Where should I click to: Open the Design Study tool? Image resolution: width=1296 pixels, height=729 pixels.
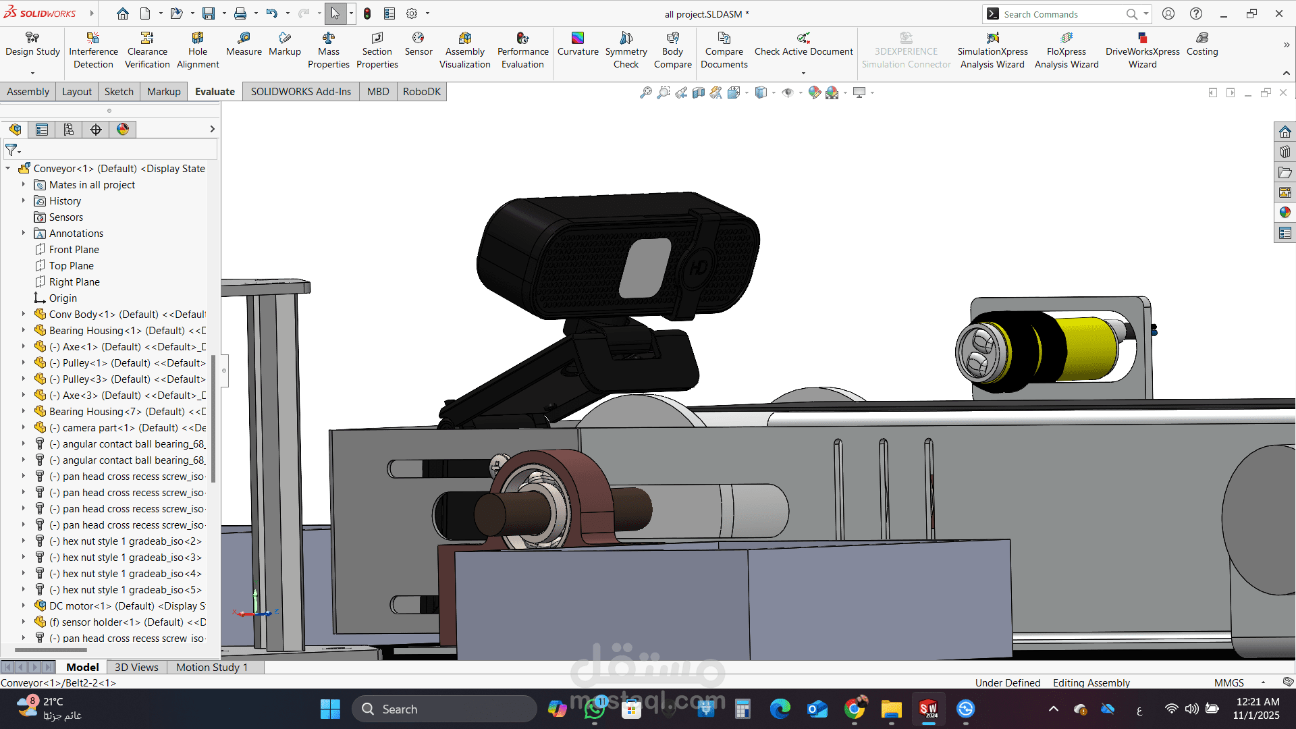coord(32,45)
